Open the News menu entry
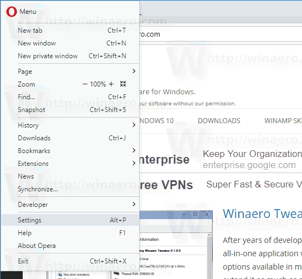Viewport: 302px width, 279px height. pos(70,176)
